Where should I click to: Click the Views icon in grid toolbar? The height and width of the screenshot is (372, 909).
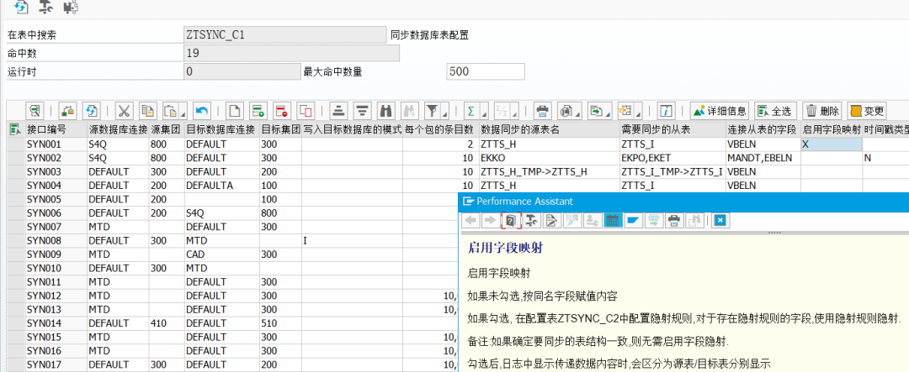(x=566, y=111)
